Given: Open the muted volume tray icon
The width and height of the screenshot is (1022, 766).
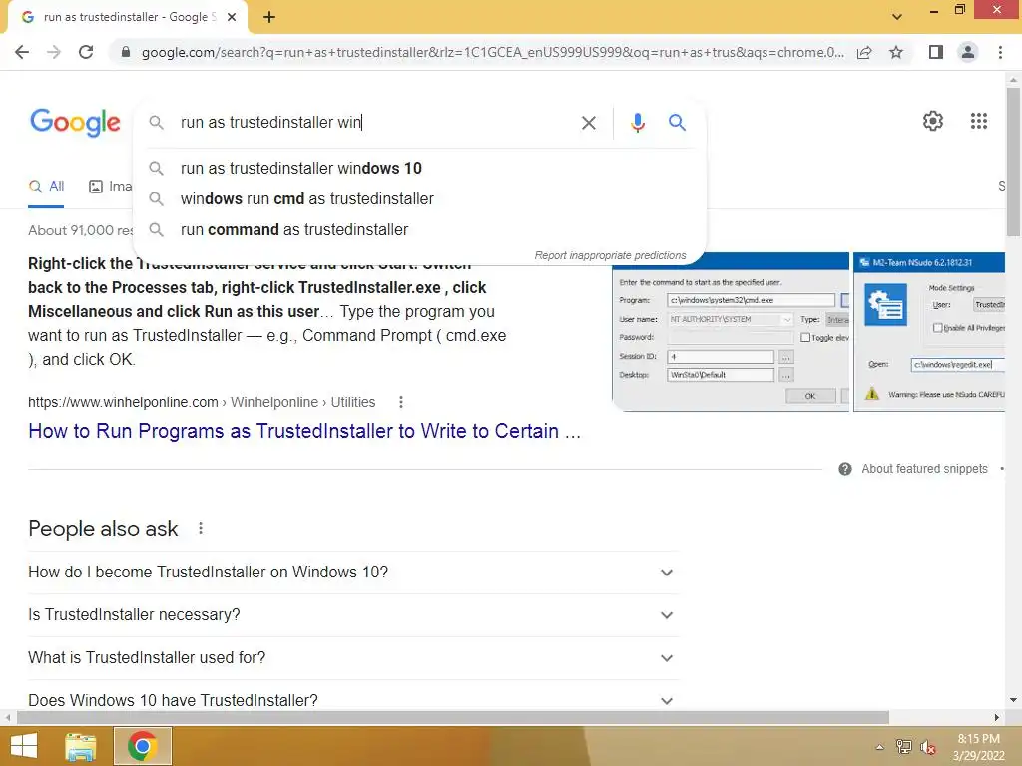Looking at the screenshot, I should pos(928,747).
